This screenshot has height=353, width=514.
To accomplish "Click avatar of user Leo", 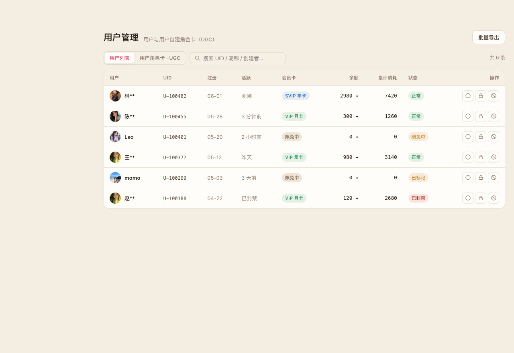I will click(x=115, y=137).
